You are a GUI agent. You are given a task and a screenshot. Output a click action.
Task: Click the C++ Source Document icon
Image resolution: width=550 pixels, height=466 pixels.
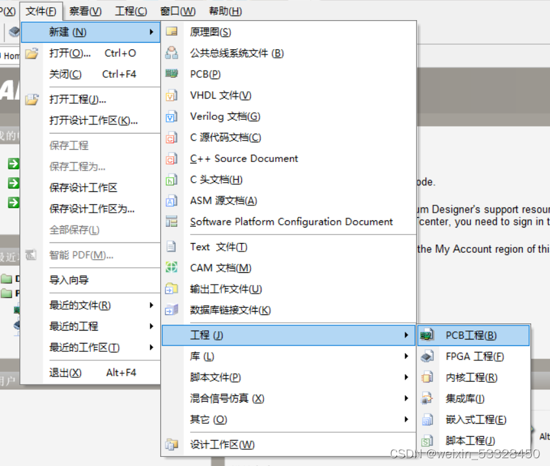(171, 159)
